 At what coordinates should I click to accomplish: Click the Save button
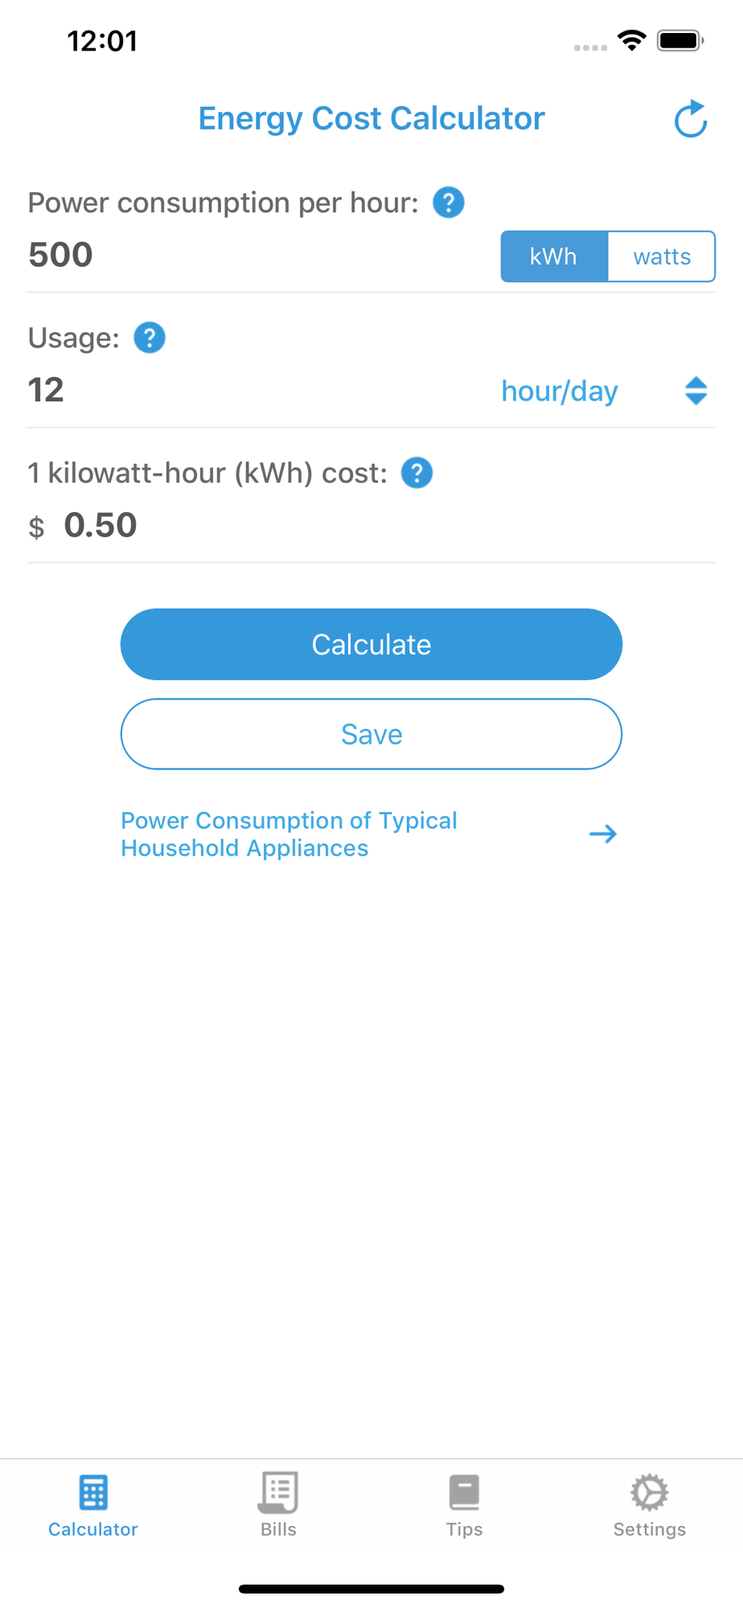click(x=371, y=734)
